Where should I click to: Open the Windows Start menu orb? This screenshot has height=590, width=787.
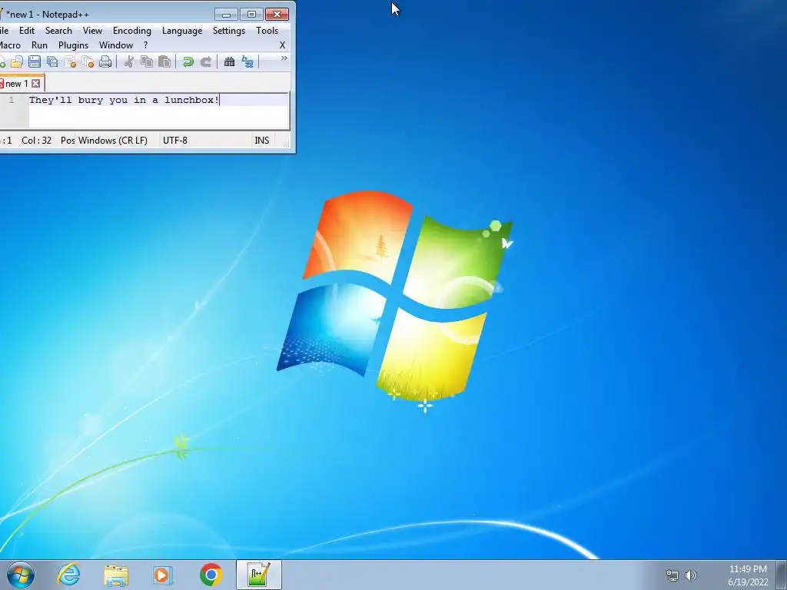(21, 575)
